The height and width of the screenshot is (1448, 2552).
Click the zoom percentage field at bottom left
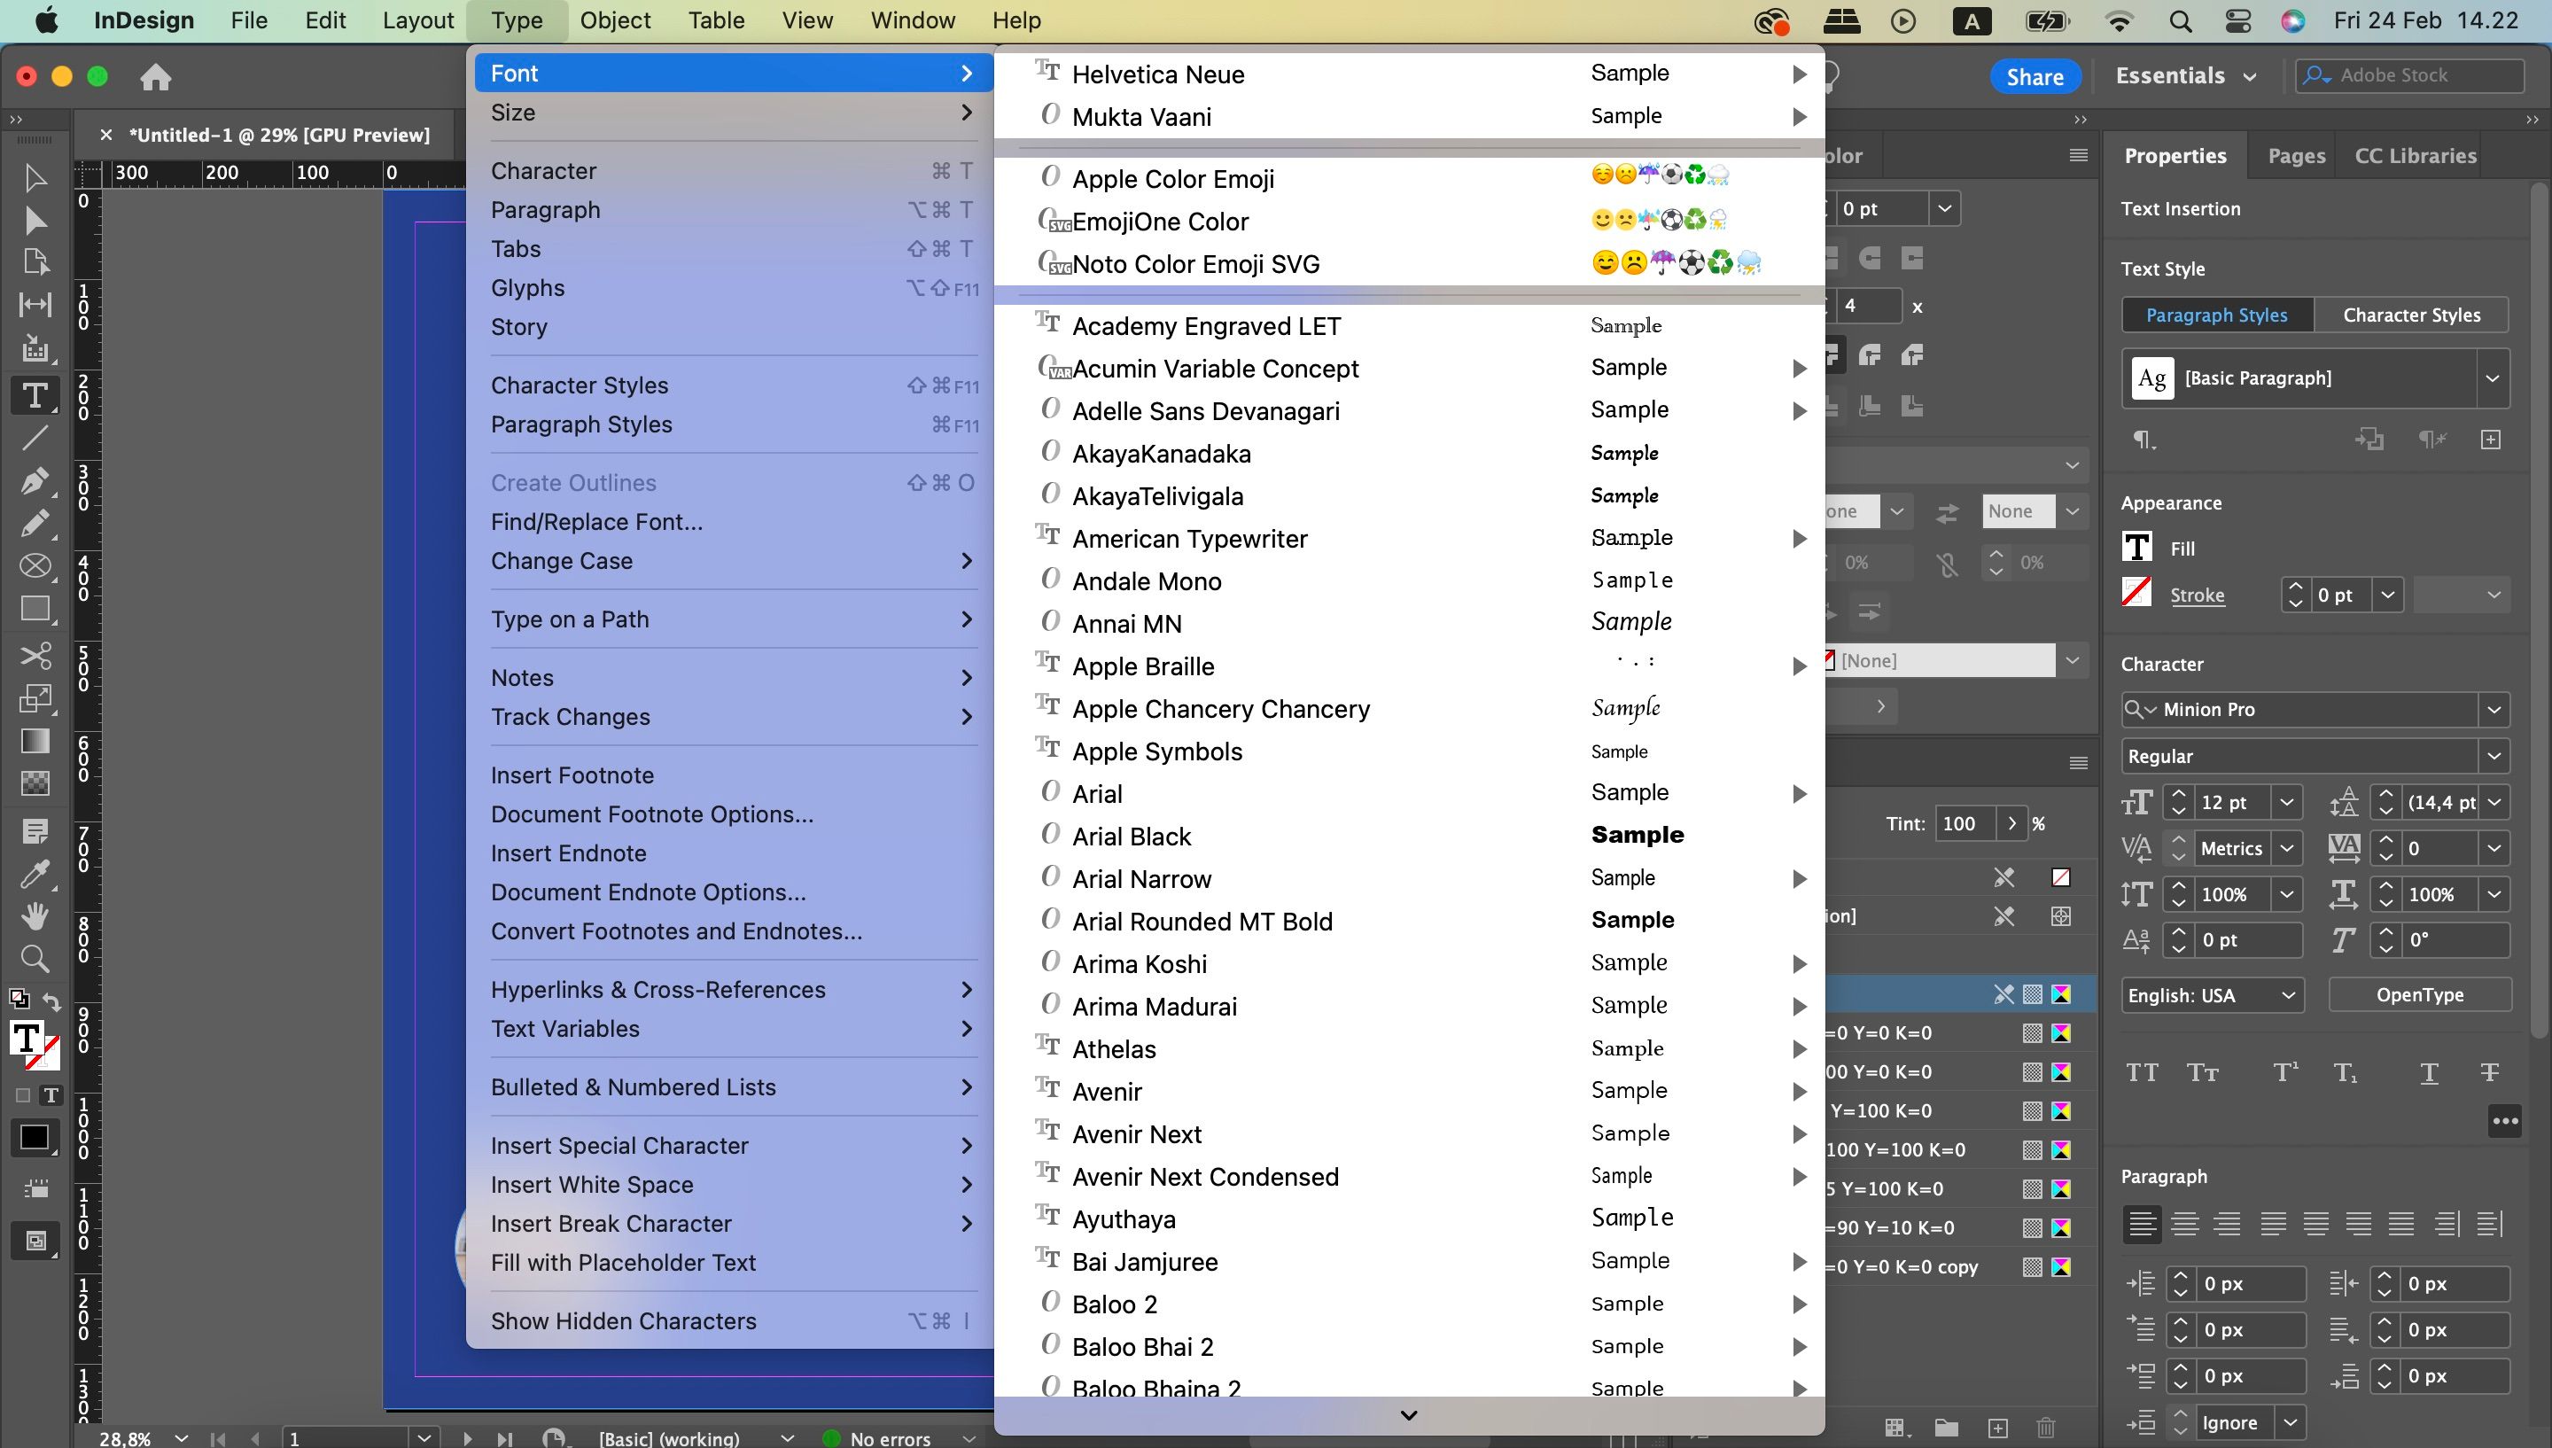click(126, 1439)
